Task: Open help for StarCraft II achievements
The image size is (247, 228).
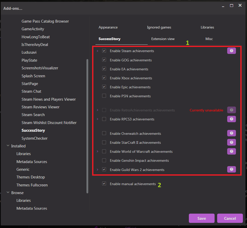Action: coord(231,142)
